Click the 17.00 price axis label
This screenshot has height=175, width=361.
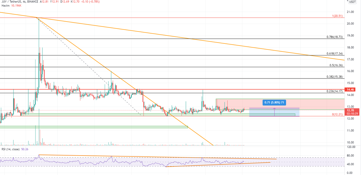pos(350,59)
